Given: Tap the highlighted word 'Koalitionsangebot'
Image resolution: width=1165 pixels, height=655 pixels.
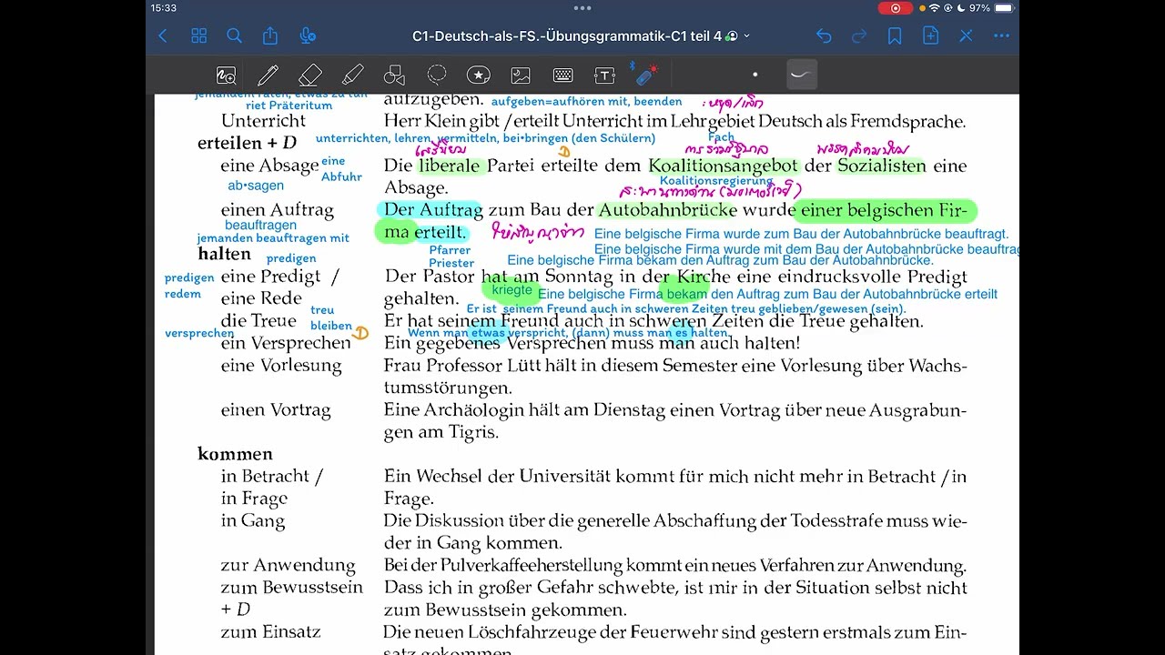Looking at the screenshot, I should [x=724, y=166].
